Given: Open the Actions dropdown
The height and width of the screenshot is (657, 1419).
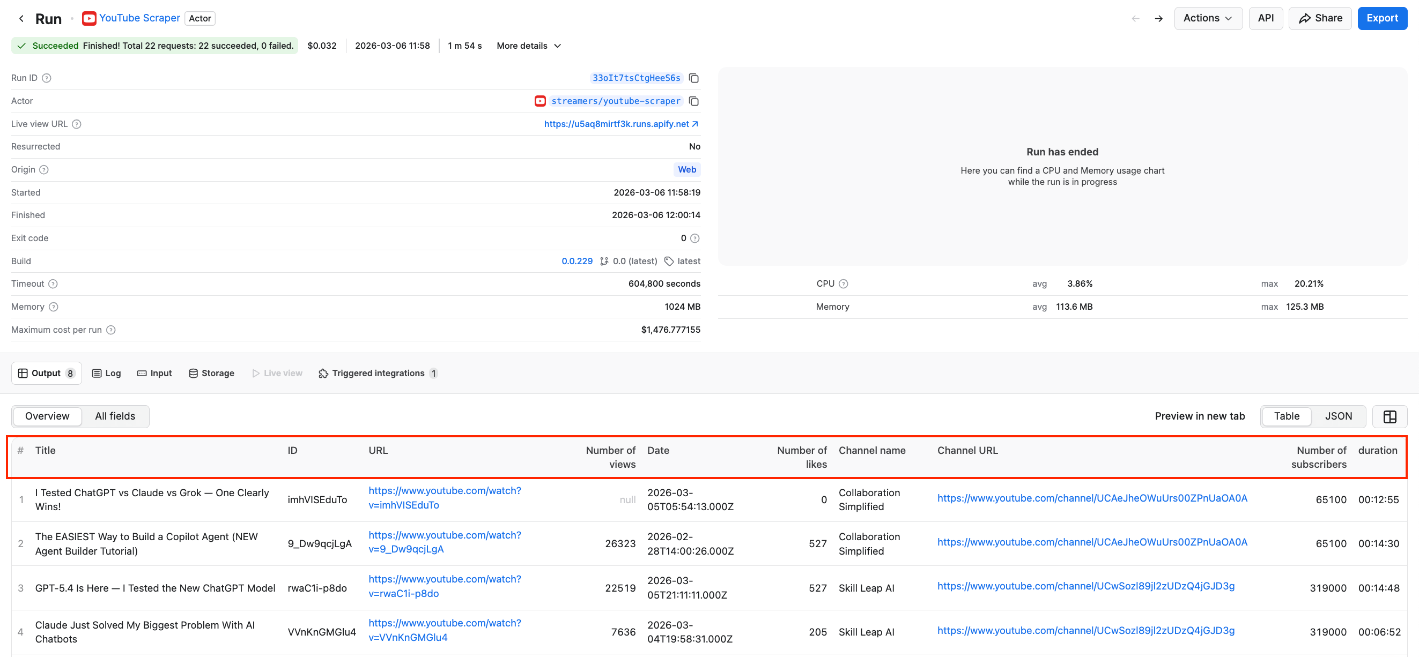Looking at the screenshot, I should [1208, 18].
